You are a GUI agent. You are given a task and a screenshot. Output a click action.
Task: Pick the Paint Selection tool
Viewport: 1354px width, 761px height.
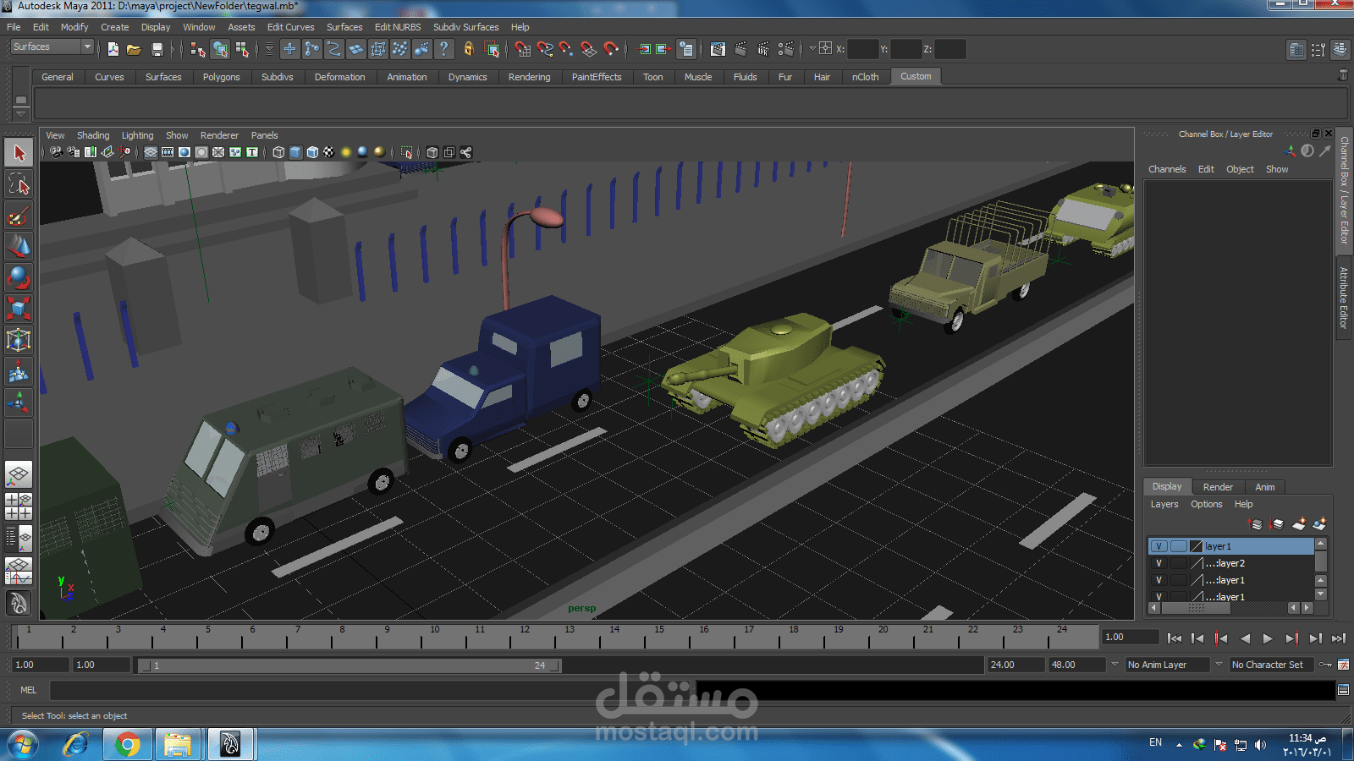(x=19, y=216)
